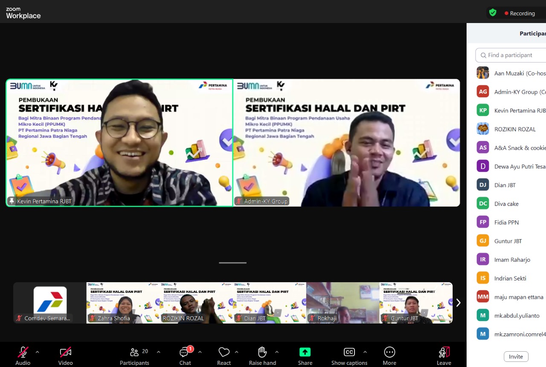Click the Raise hand icon
The width and height of the screenshot is (546, 367).
tap(262, 353)
